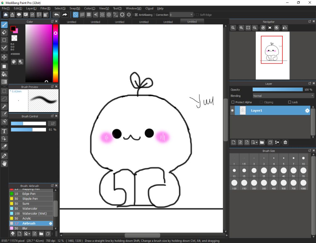Pick brush size preset 1000
Viewport: 316px width, 243px height.
pos(303,184)
